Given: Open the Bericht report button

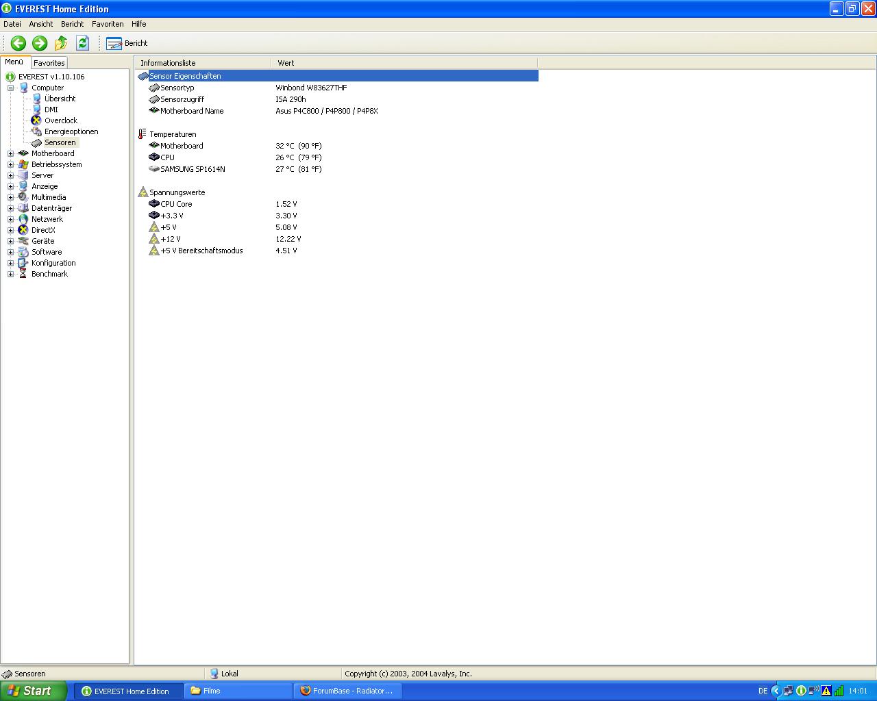Looking at the screenshot, I should 127,43.
